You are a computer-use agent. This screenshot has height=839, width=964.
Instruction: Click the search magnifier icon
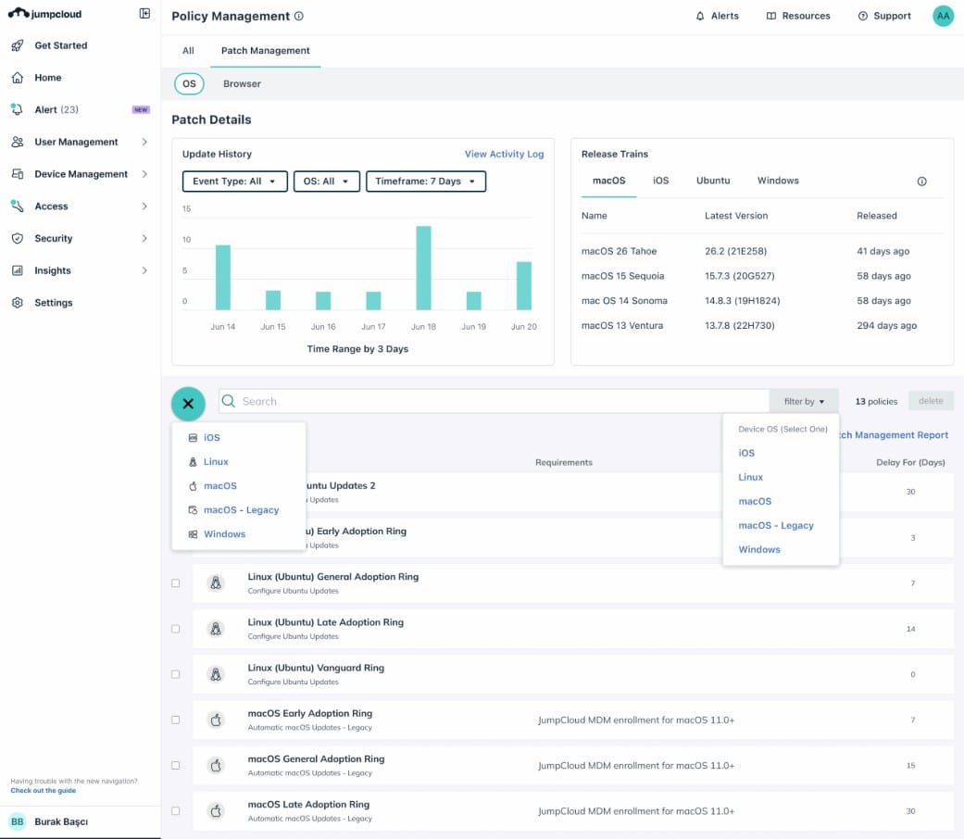228,401
